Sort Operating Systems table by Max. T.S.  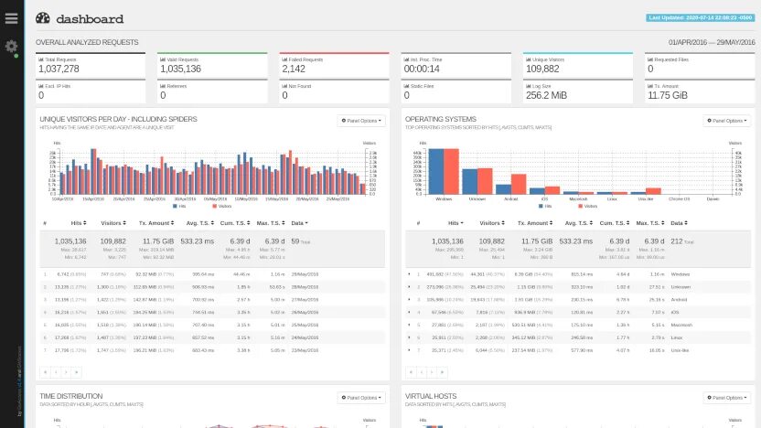tap(650, 223)
